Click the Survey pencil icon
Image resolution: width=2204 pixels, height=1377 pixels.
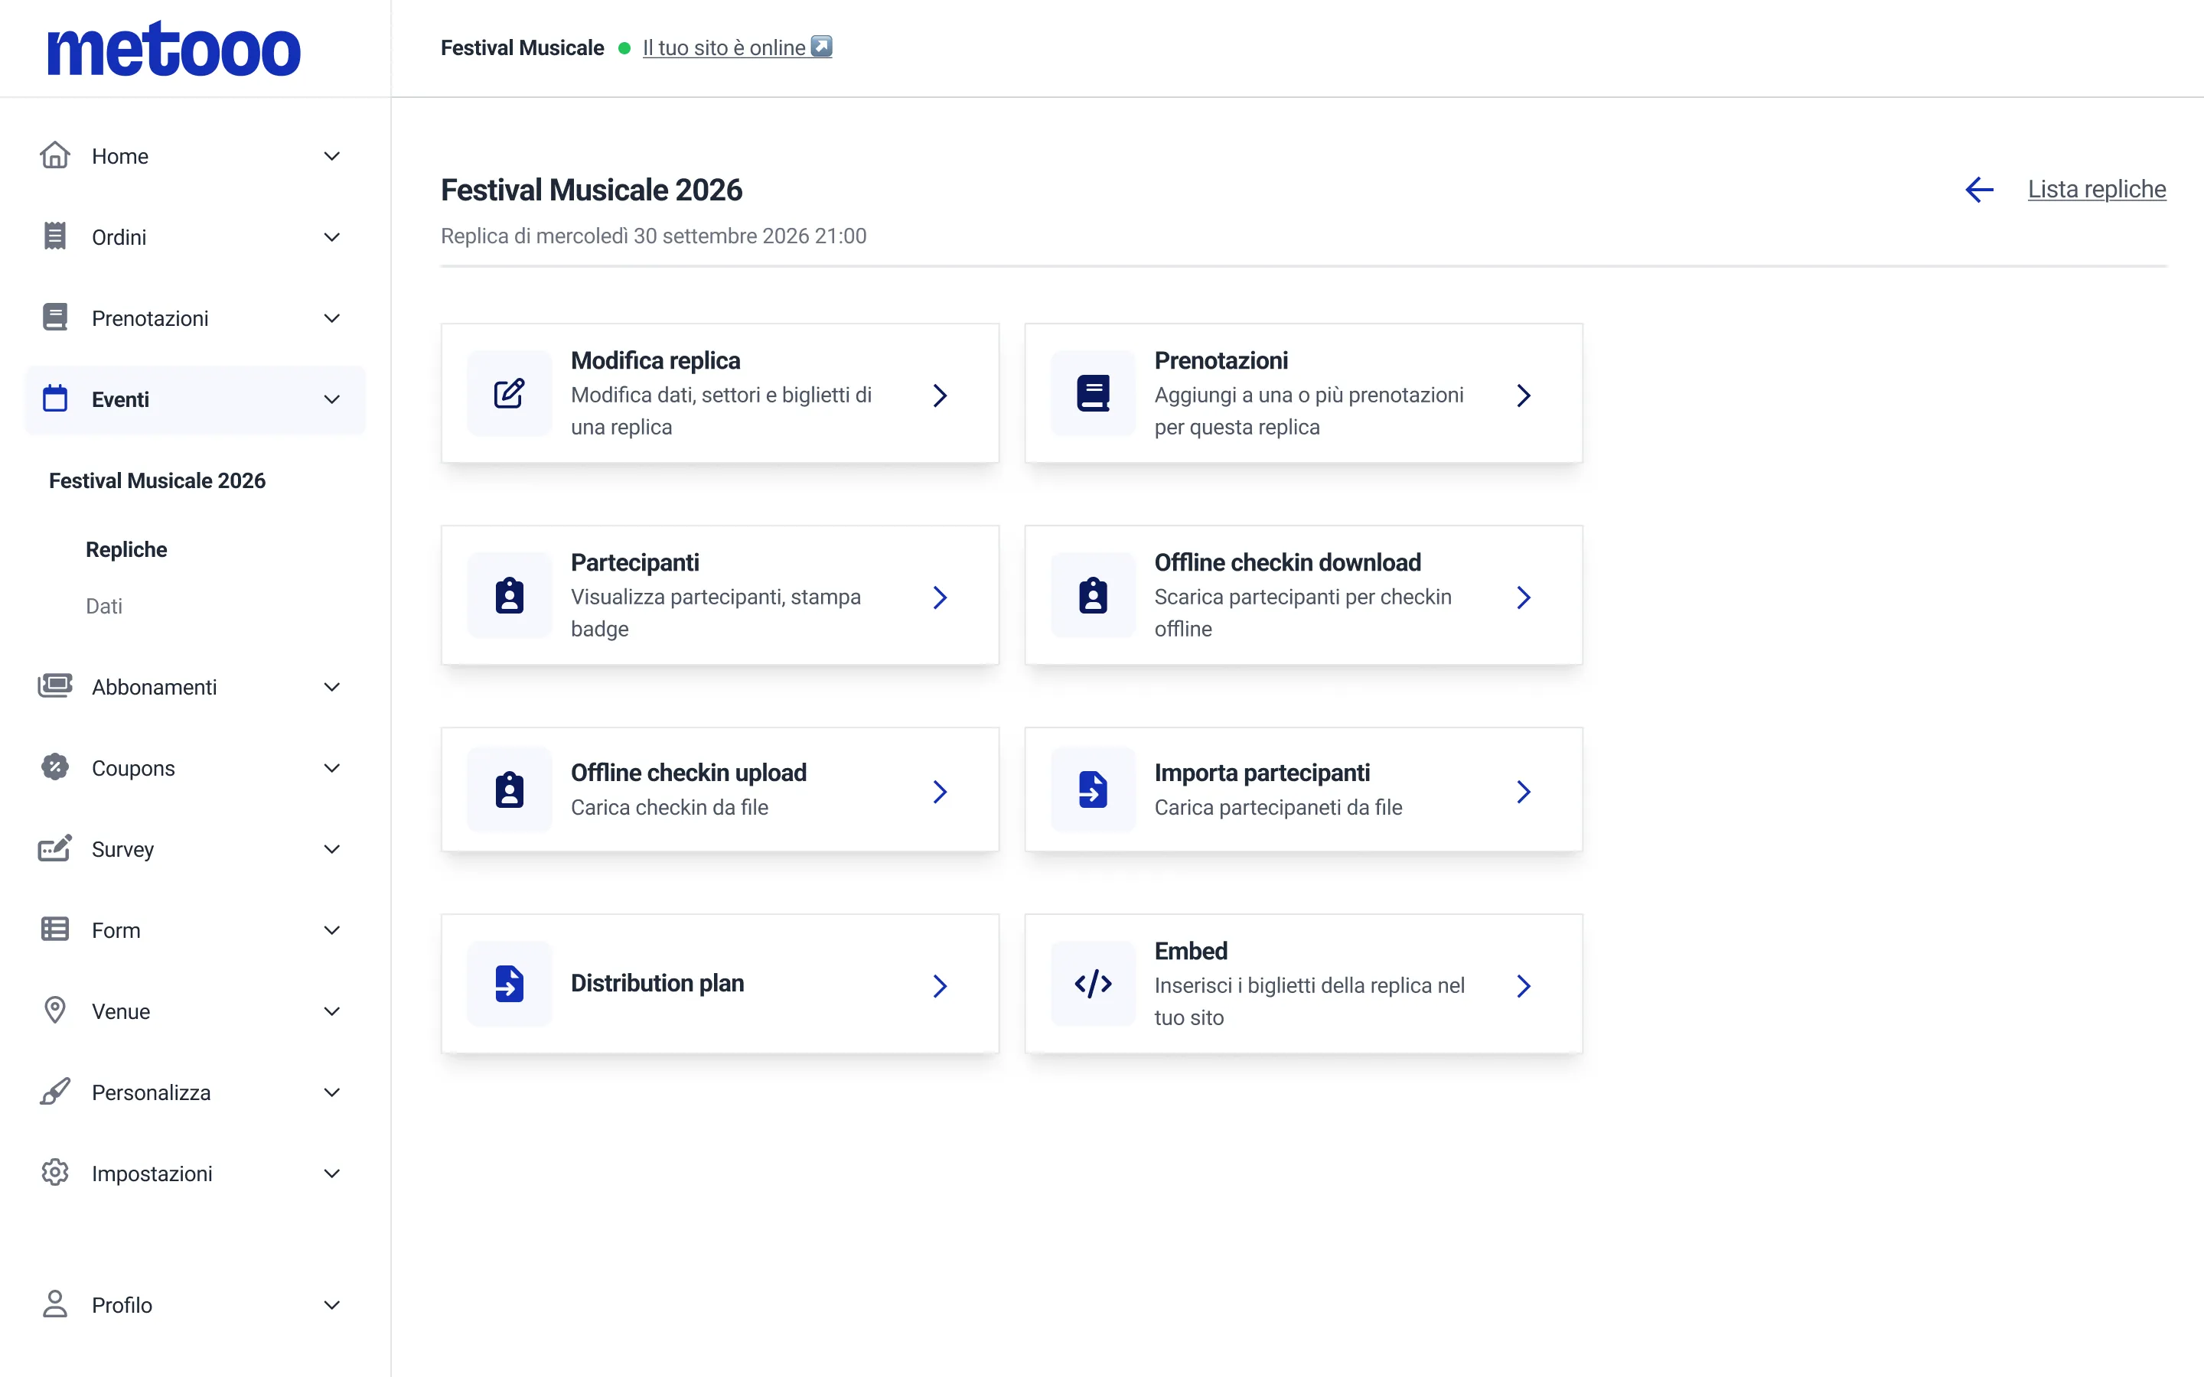click(54, 848)
